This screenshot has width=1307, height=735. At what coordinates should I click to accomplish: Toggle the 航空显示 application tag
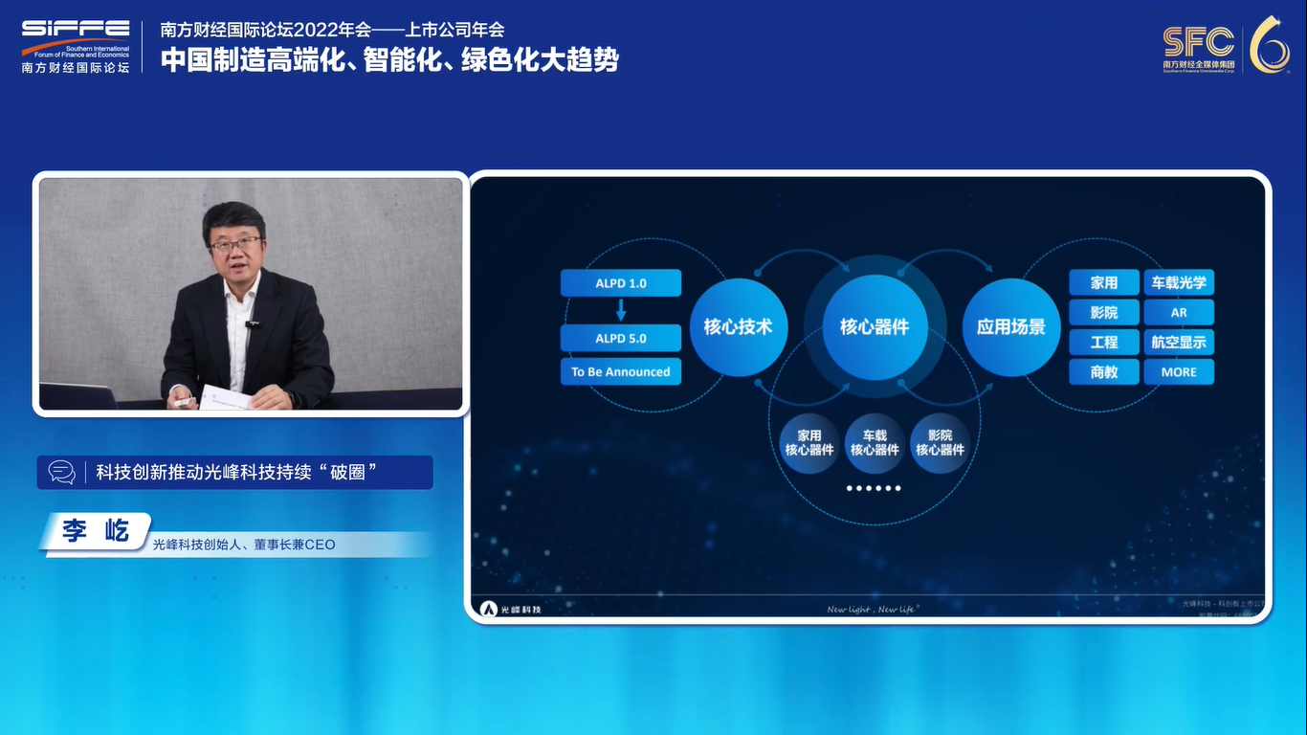(x=1179, y=342)
